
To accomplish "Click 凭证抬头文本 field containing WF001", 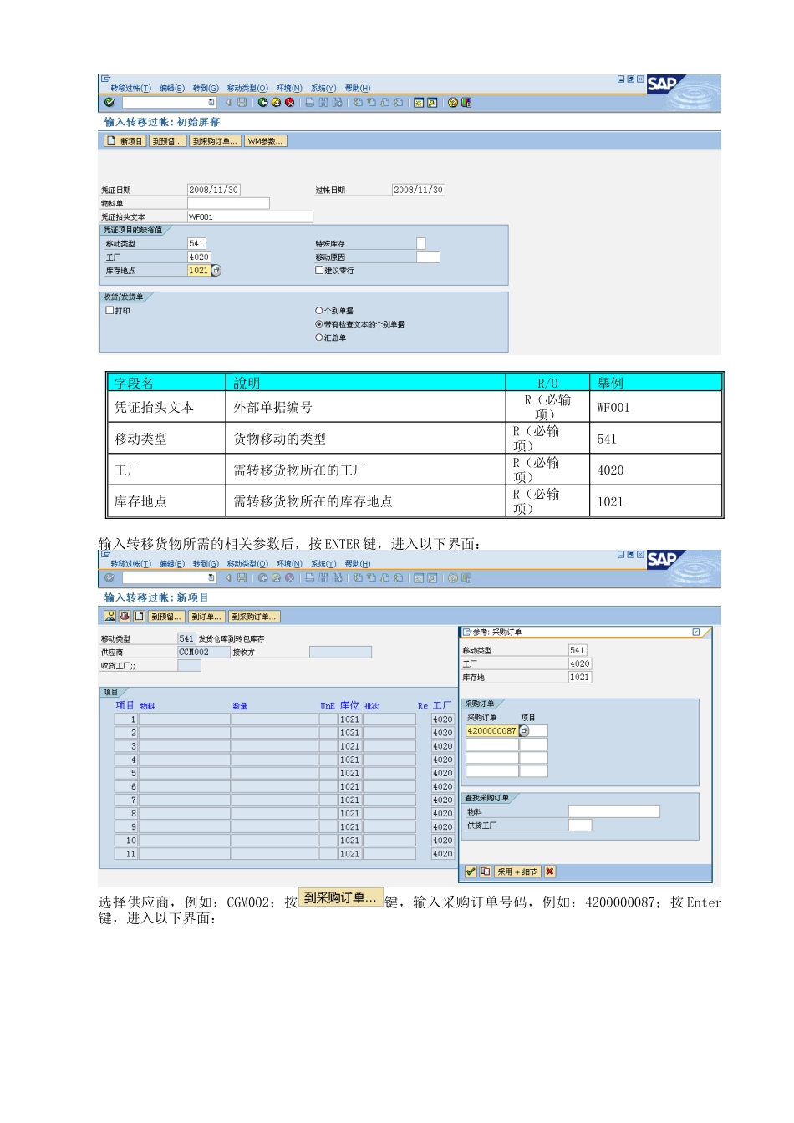I will click(250, 216).
